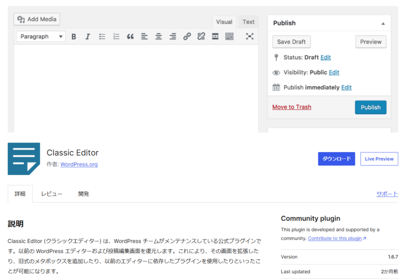Insert a bulleted list
The height and width of the screenshot is (279, 410).
click(x=102, y=37)
